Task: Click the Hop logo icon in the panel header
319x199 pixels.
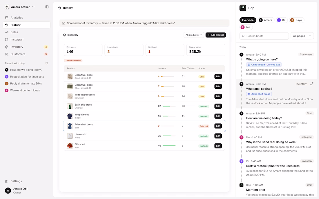Action: [x=243, y=8]
